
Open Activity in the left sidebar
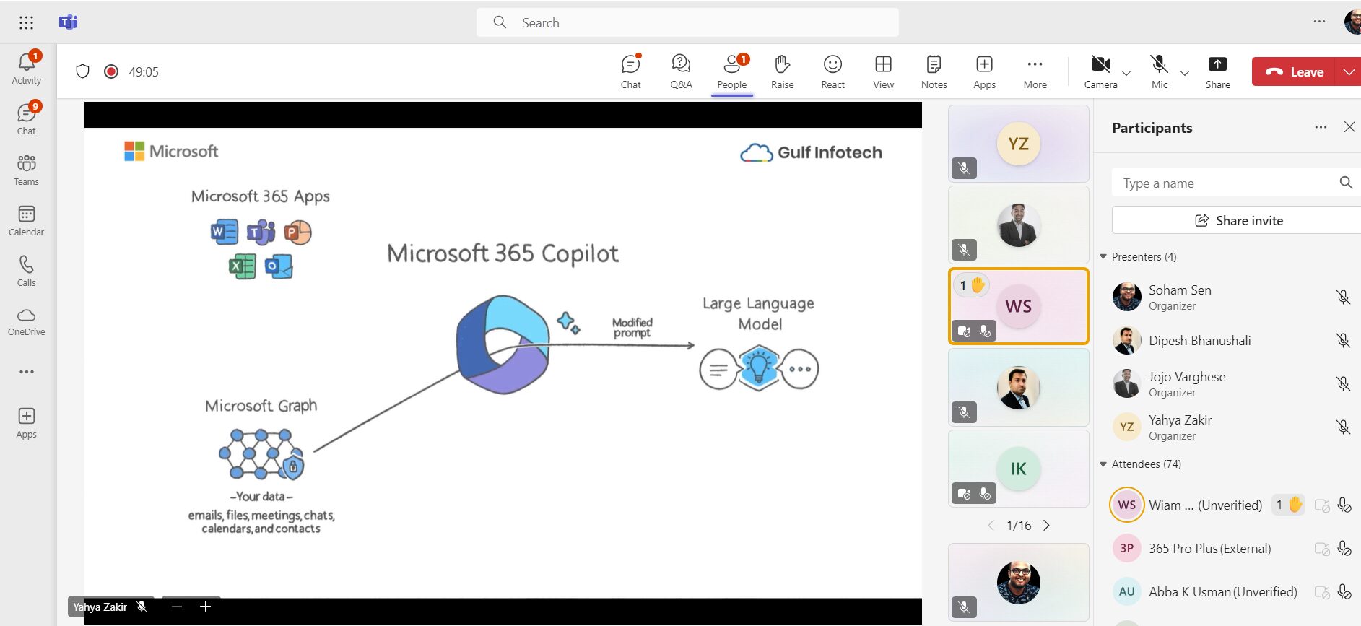tap(27, 69)
